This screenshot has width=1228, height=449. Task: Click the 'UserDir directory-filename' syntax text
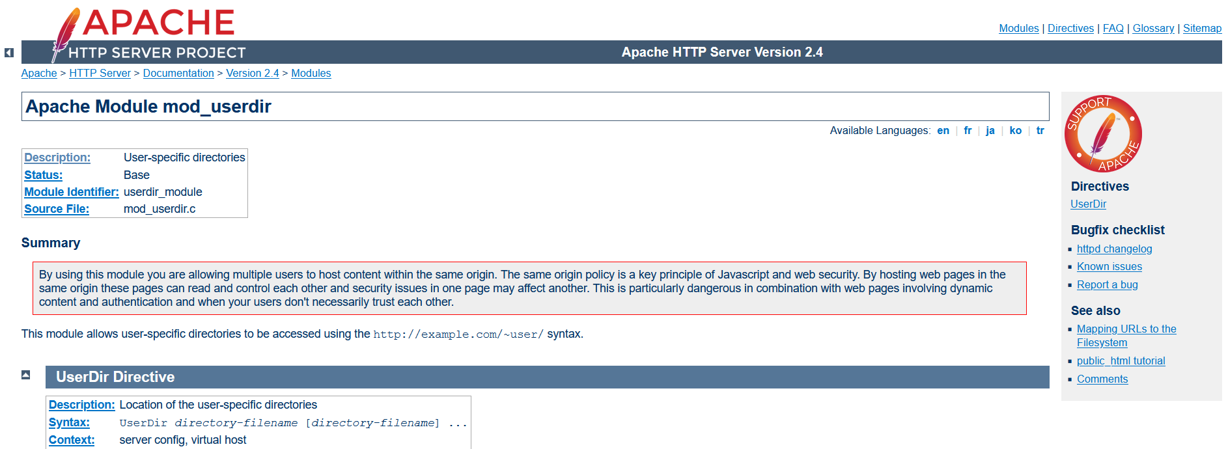pos(208,423)
